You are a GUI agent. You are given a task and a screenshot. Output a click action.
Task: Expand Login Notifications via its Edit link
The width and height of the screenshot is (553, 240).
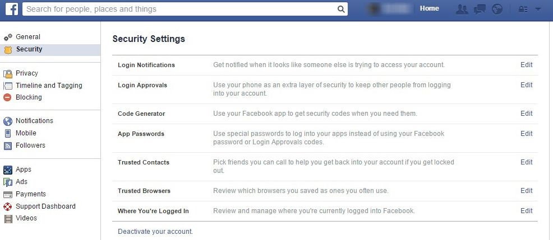(527, 65)
